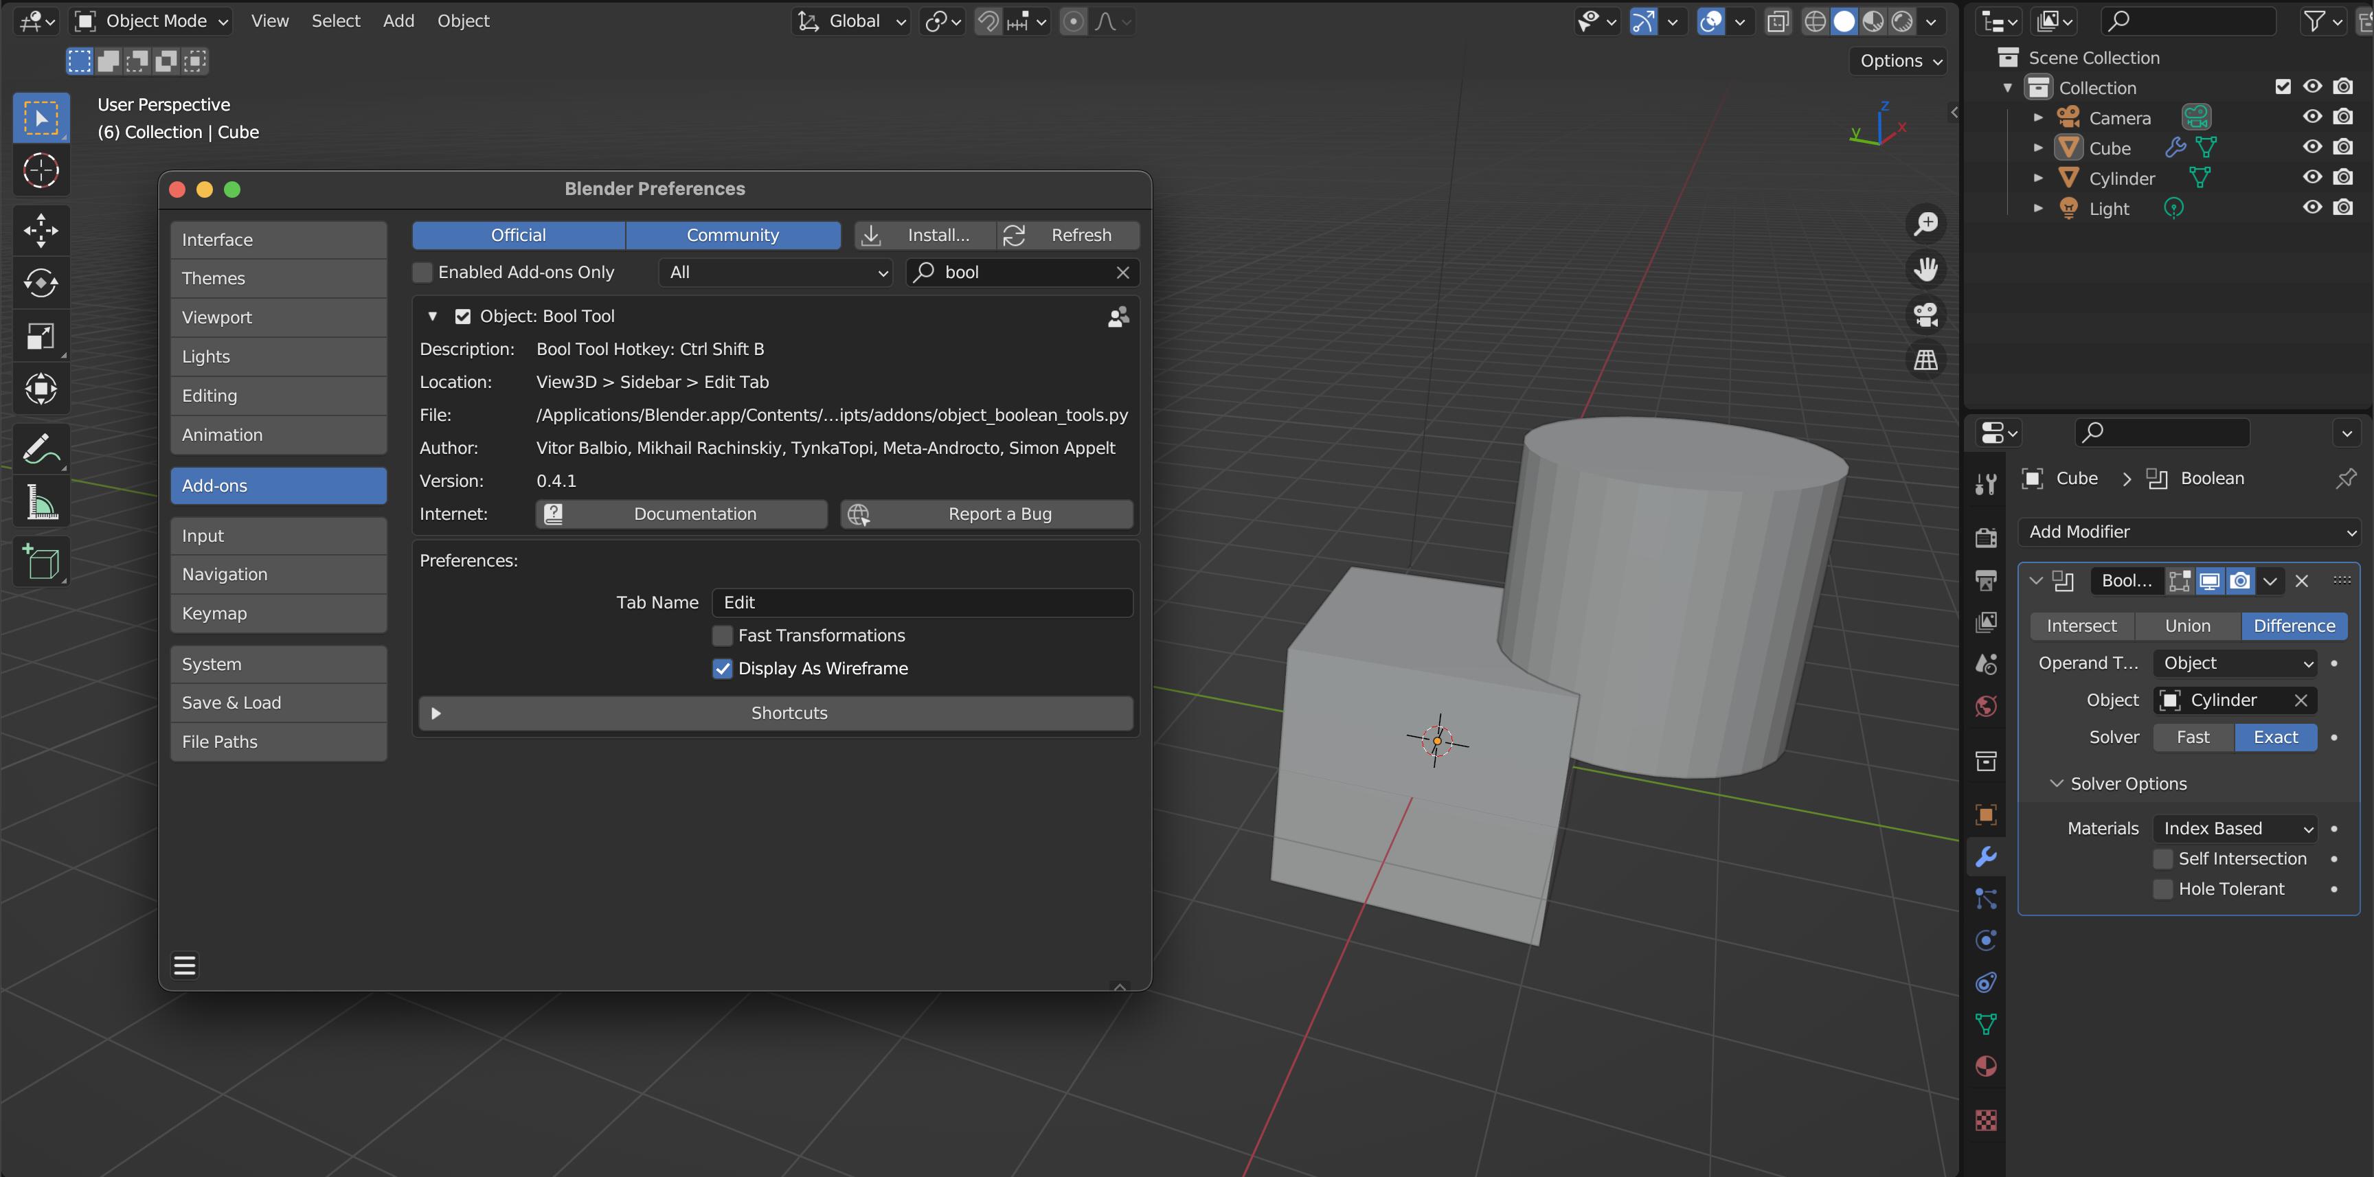The image size is (2374, 1177).
Task: Open the Object properties tab
Action: [x=1986, y=814]
